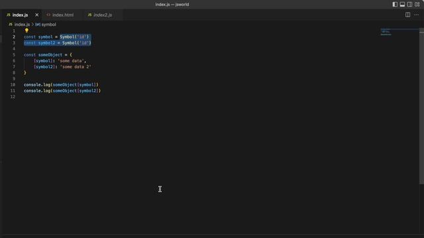Screen dimensions: 424x238
Task: Click the 'some data 2' string on line 7
Action: pos(76,67)
